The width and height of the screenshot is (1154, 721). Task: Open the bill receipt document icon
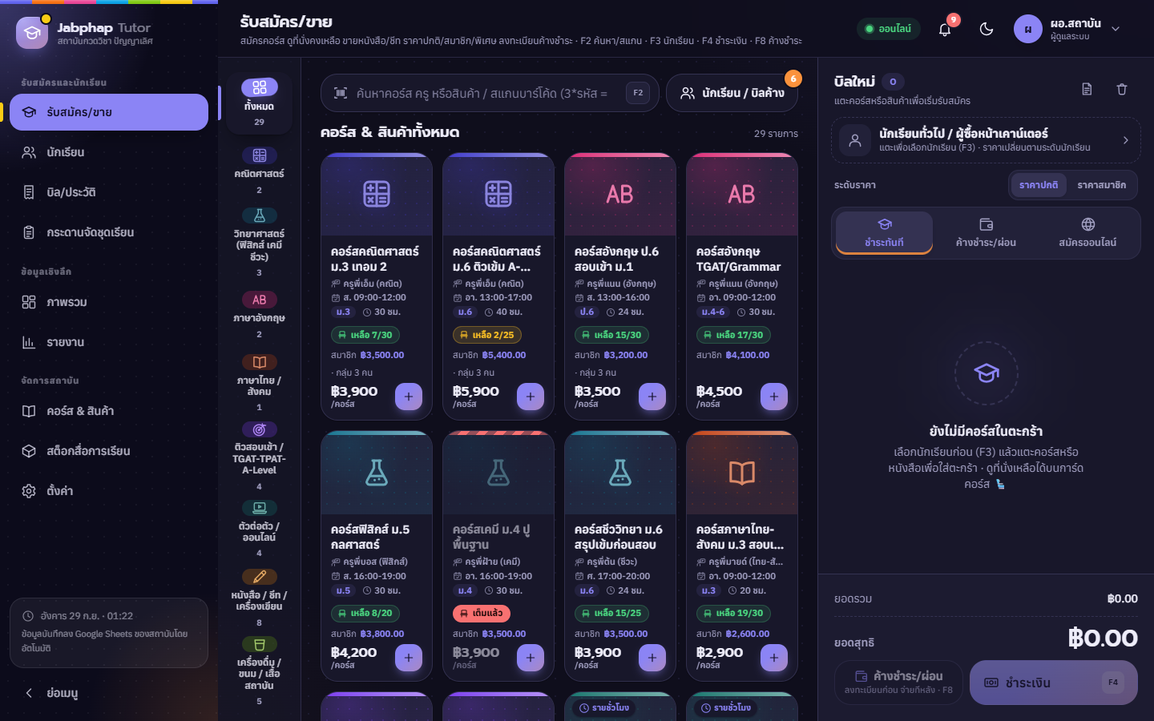pos(1087,89)
